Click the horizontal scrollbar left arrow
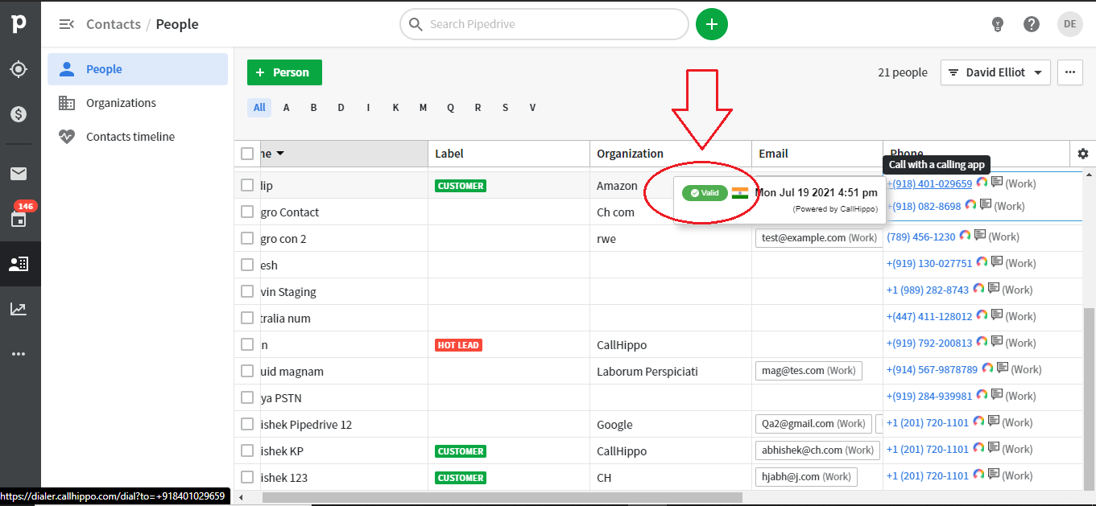The image size is (1096, 506). coord(240,498)
